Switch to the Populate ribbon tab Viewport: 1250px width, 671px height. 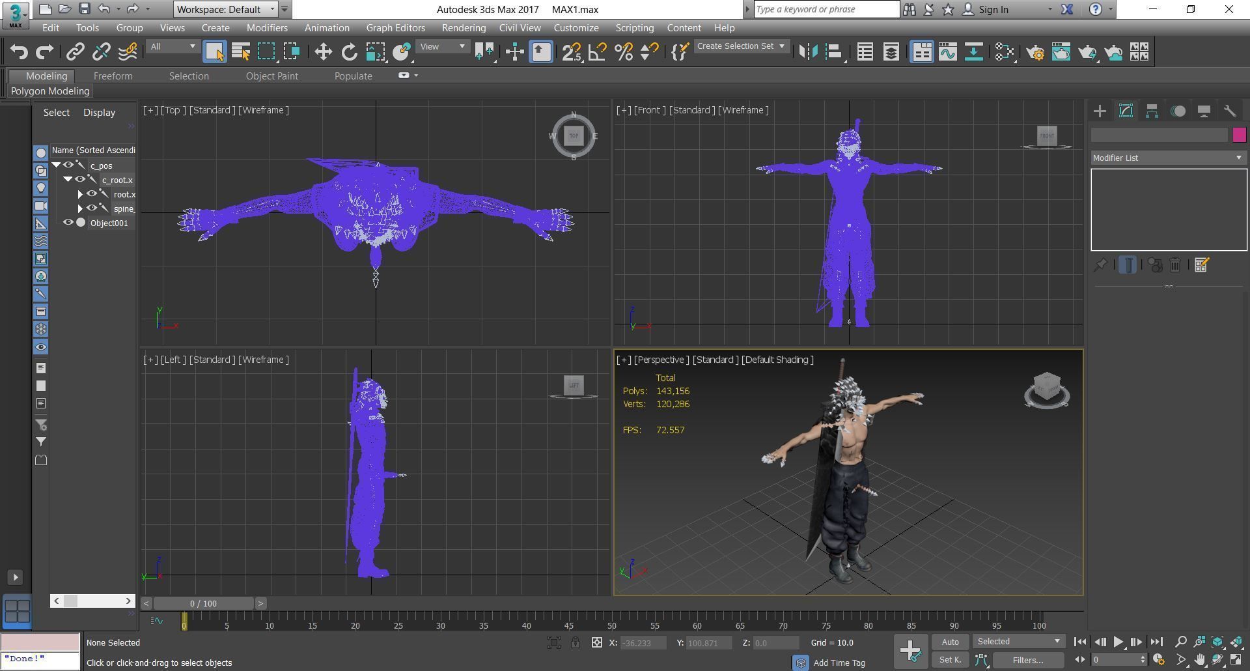click(353, 76)
